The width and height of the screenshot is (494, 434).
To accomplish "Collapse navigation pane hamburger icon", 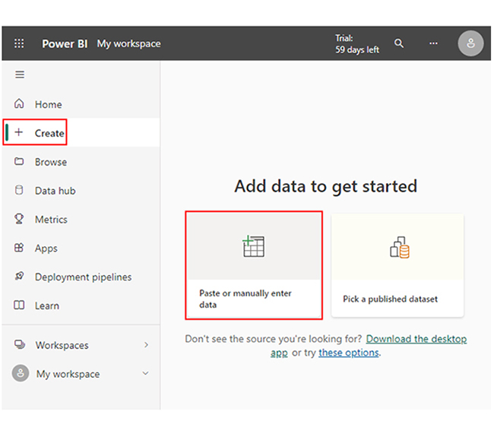I will (x=20, y=74).
